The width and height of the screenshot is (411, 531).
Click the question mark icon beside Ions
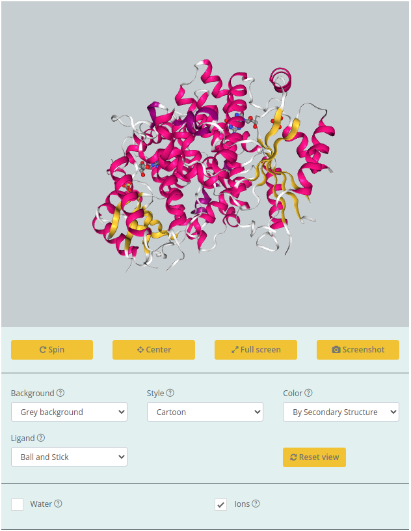click(x=256, y=504)
